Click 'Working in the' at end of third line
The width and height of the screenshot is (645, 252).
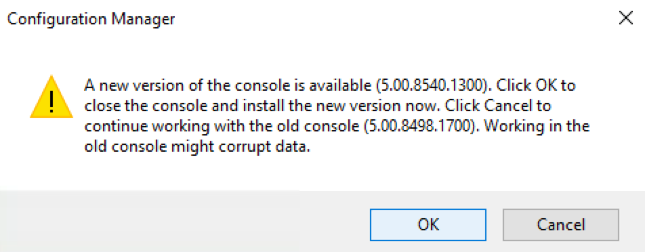click(x=535, y=126)
